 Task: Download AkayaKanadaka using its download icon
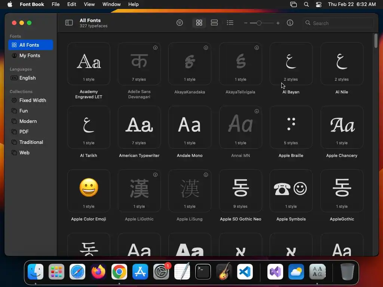(x=206, y=47)
